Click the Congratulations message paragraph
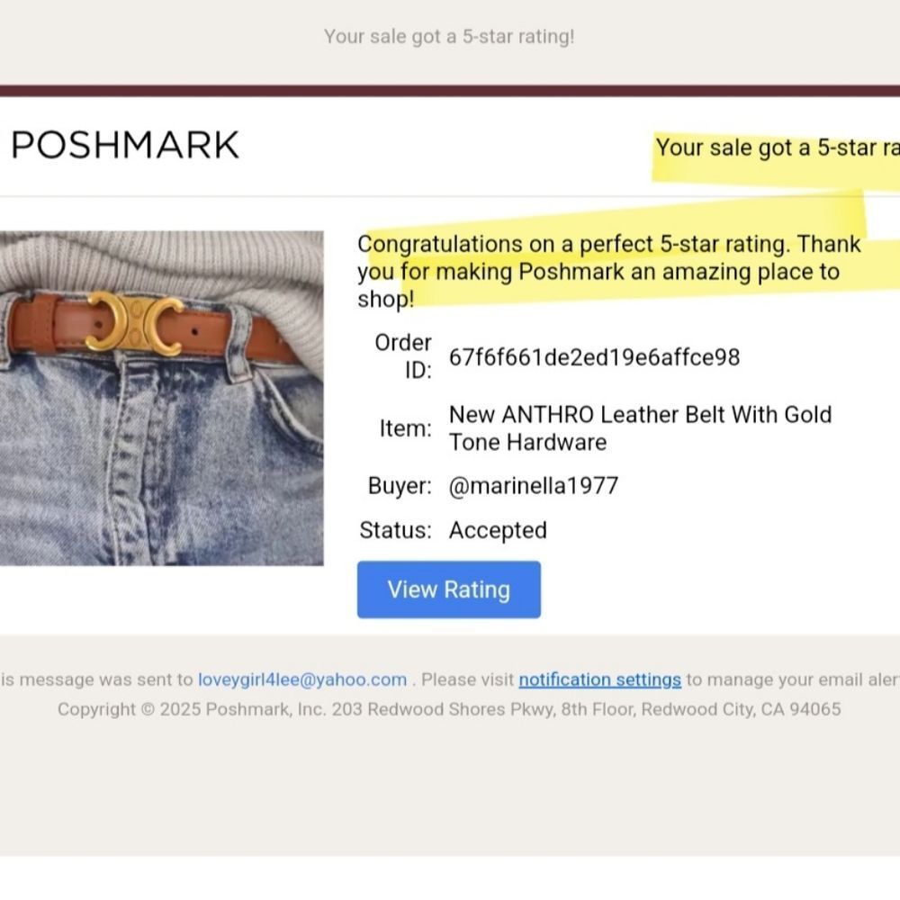The image size is (900, 900). click(608, 271)
